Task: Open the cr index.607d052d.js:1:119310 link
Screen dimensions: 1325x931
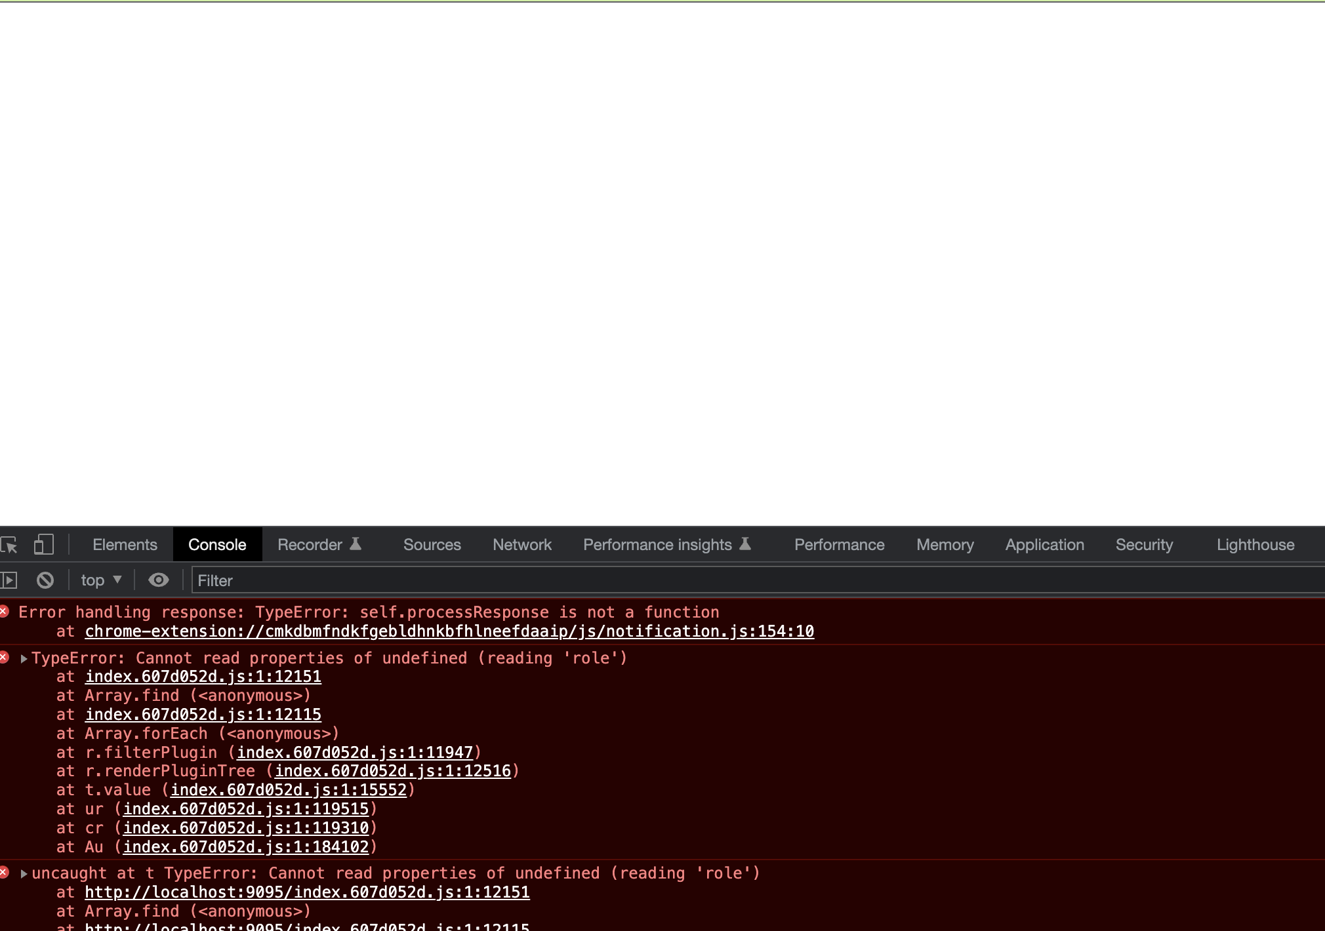Action: (246, 828)
